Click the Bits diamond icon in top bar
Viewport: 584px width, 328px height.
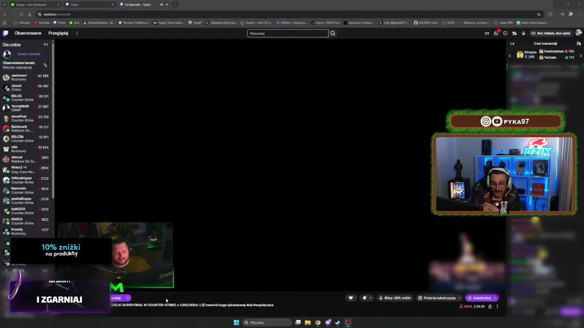(523, 33)
